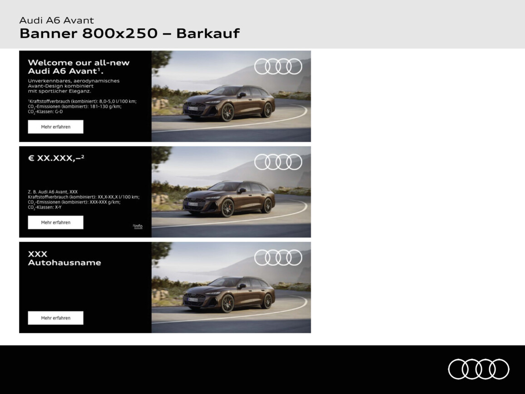Click the Audi rings logo in the third banner

(x=278, y=257)
